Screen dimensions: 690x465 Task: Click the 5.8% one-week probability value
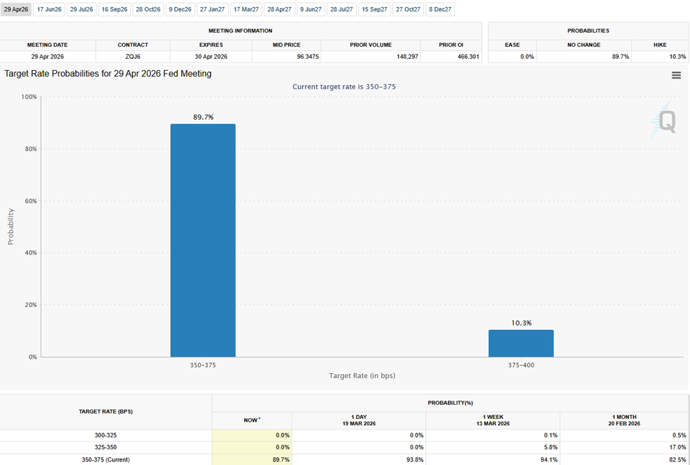[551, 447]
